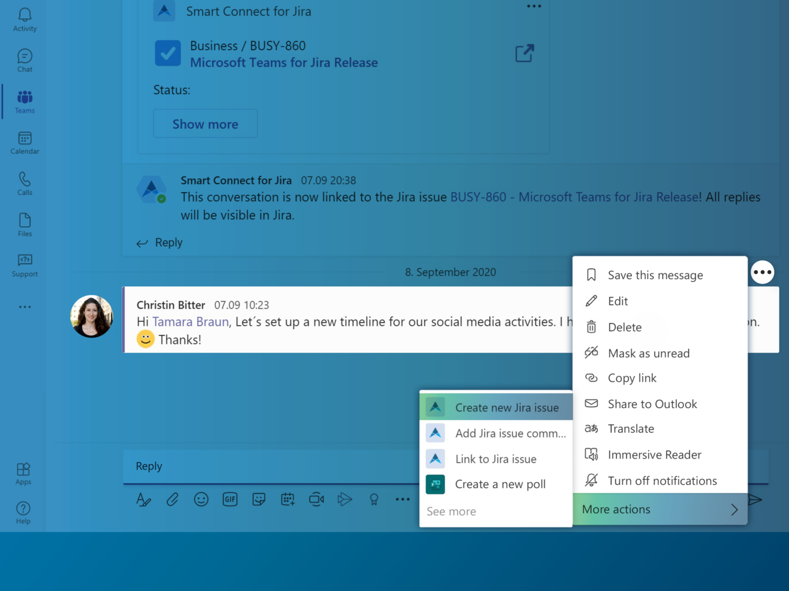
Task: Select Create a new poll
Action: click(496, 484)
